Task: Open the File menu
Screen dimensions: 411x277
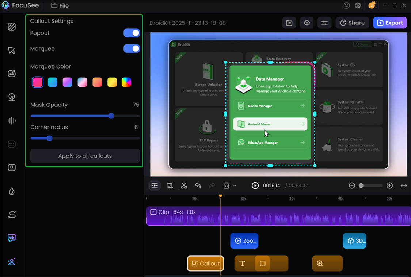Action: [x=60, y=5]
